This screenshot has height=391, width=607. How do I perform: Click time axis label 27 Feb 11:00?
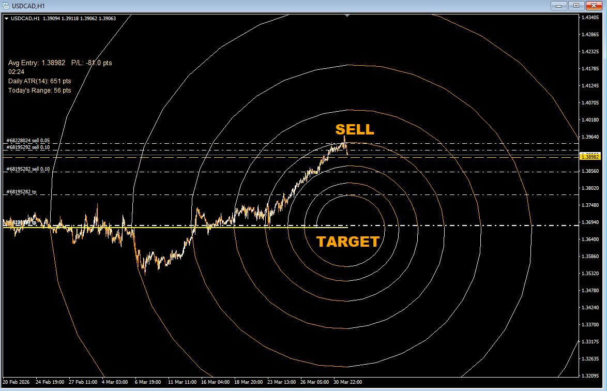pos(83,382)
